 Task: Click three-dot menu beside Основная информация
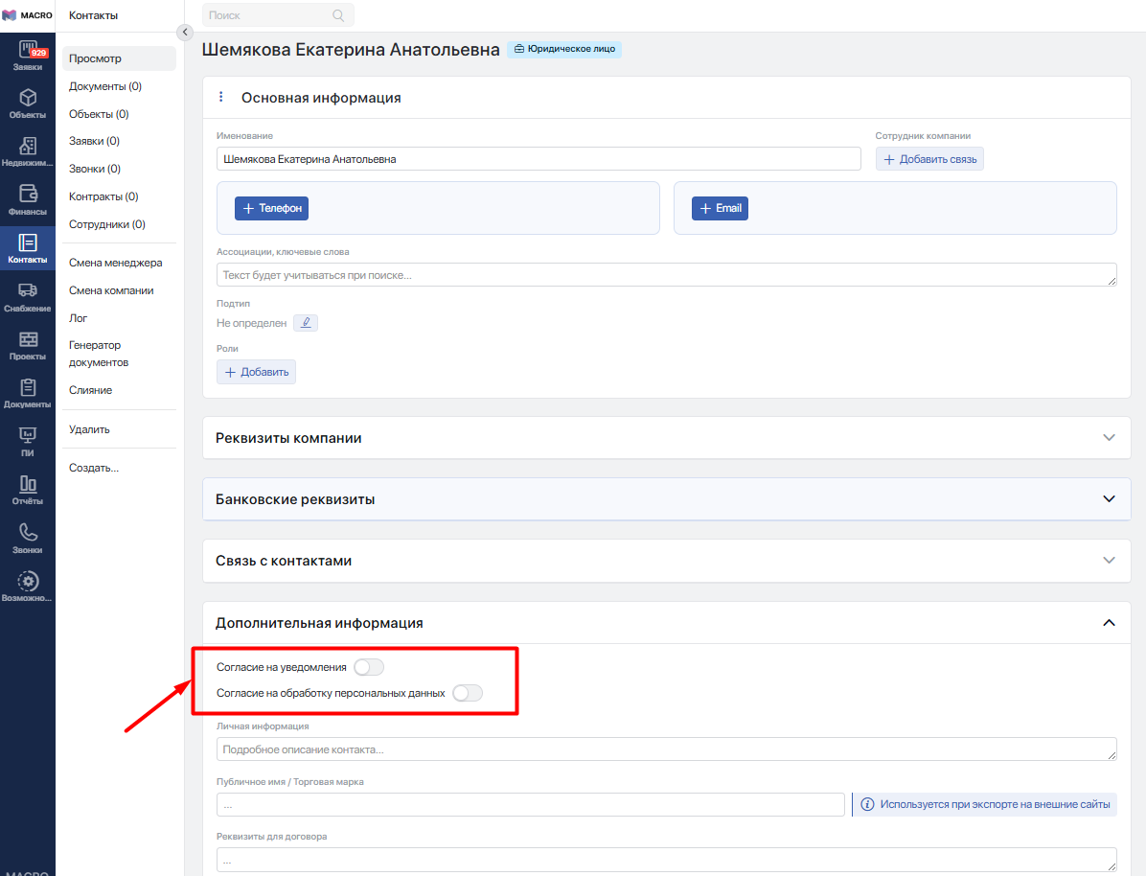click(x=221, y=97)
